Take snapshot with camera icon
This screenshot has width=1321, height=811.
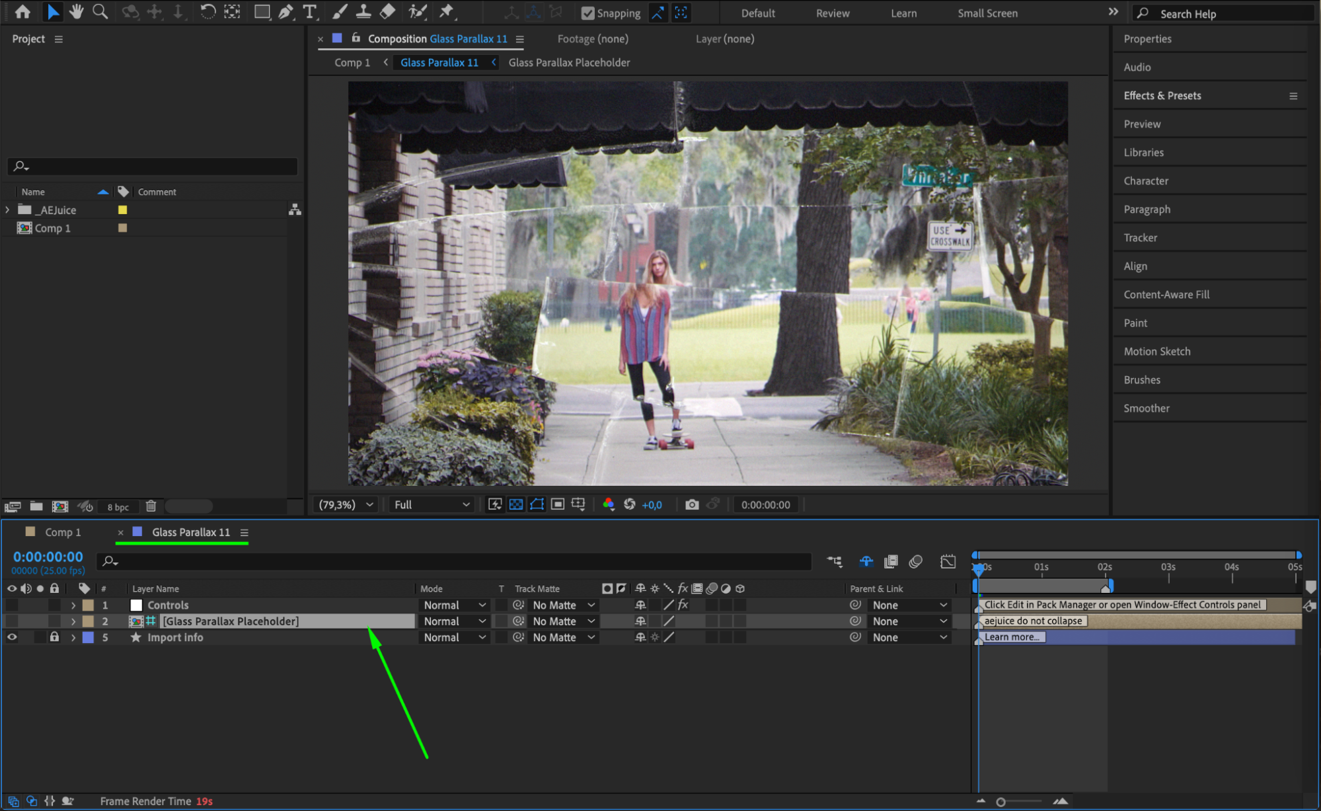click(x=692, y=504)
